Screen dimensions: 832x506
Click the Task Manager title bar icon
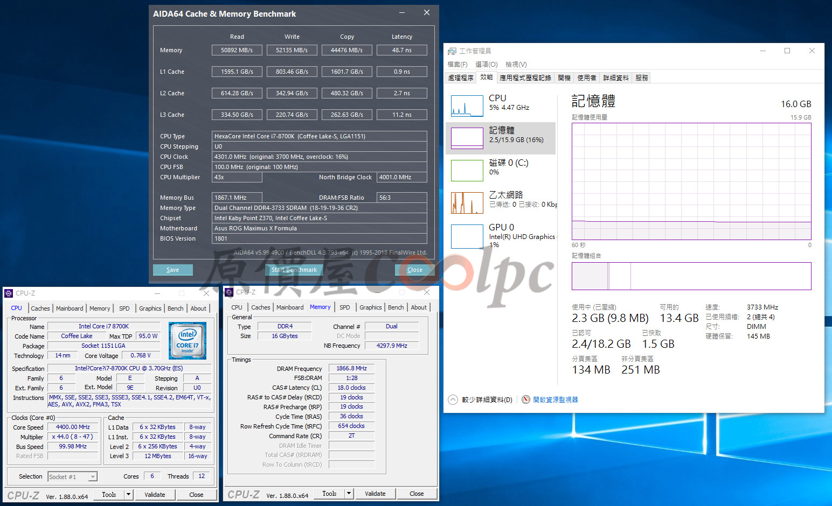point(452,51)
